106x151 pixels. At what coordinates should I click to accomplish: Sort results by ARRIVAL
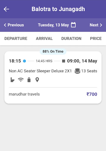point(44,39)
